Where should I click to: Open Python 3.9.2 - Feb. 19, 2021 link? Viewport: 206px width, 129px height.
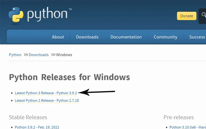[x=37, y=127]
